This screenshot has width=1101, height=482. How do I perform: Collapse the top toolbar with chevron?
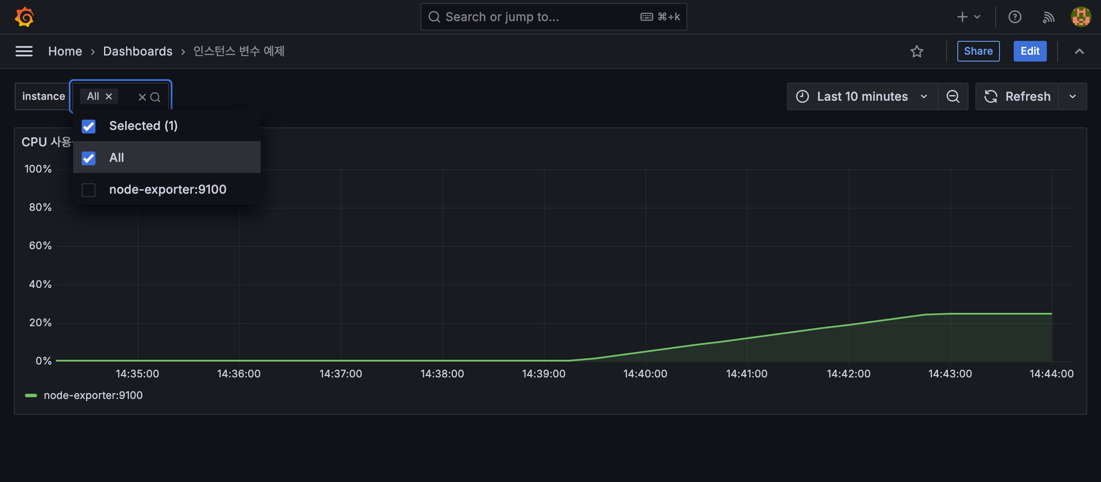tap(1079, 51)
